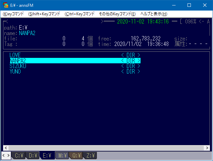Switch to the C:¥ drive tab

(x=19, y=156)
